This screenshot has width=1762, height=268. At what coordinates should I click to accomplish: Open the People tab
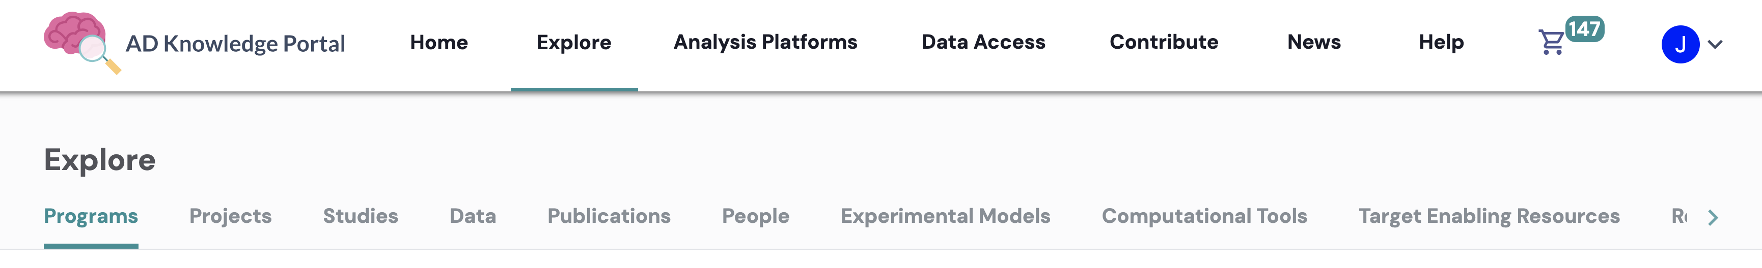(x=755, y=216)
